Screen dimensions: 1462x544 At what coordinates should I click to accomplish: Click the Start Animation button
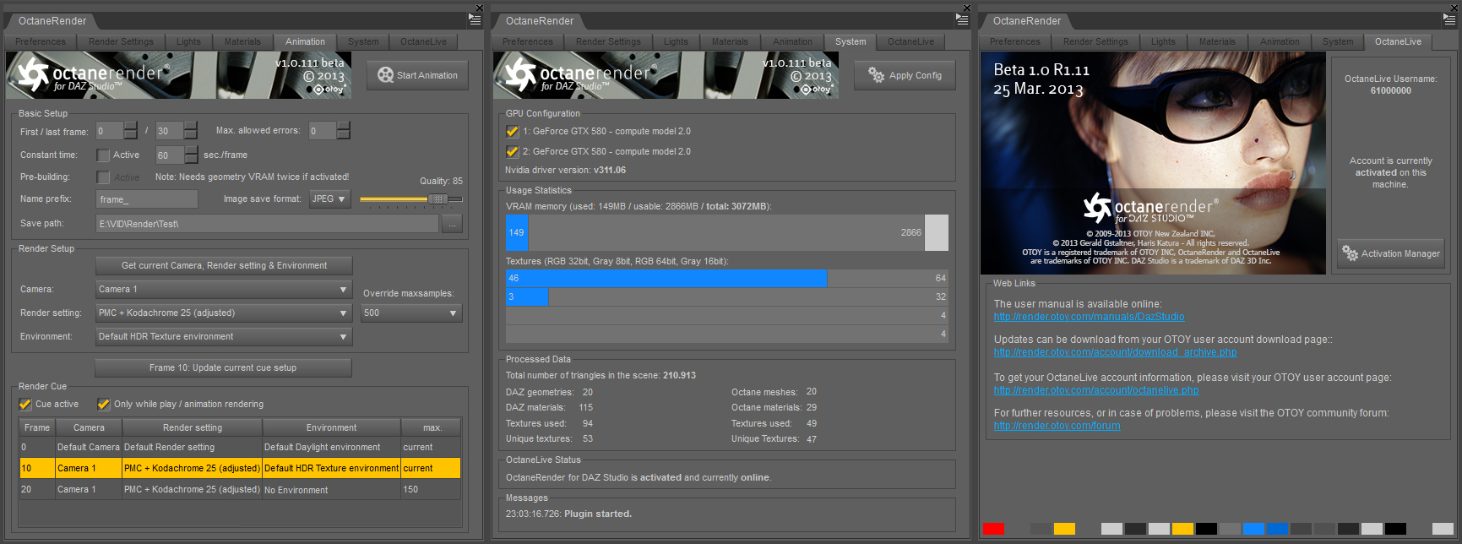coord(417,75)
